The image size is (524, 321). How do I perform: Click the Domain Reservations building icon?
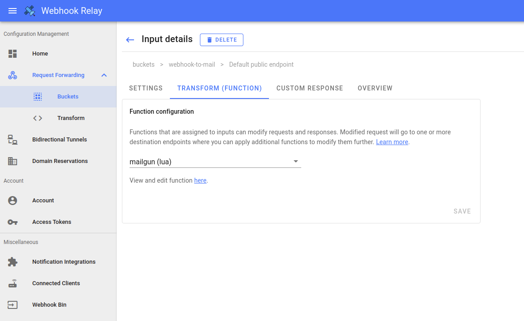pos(13,161)
